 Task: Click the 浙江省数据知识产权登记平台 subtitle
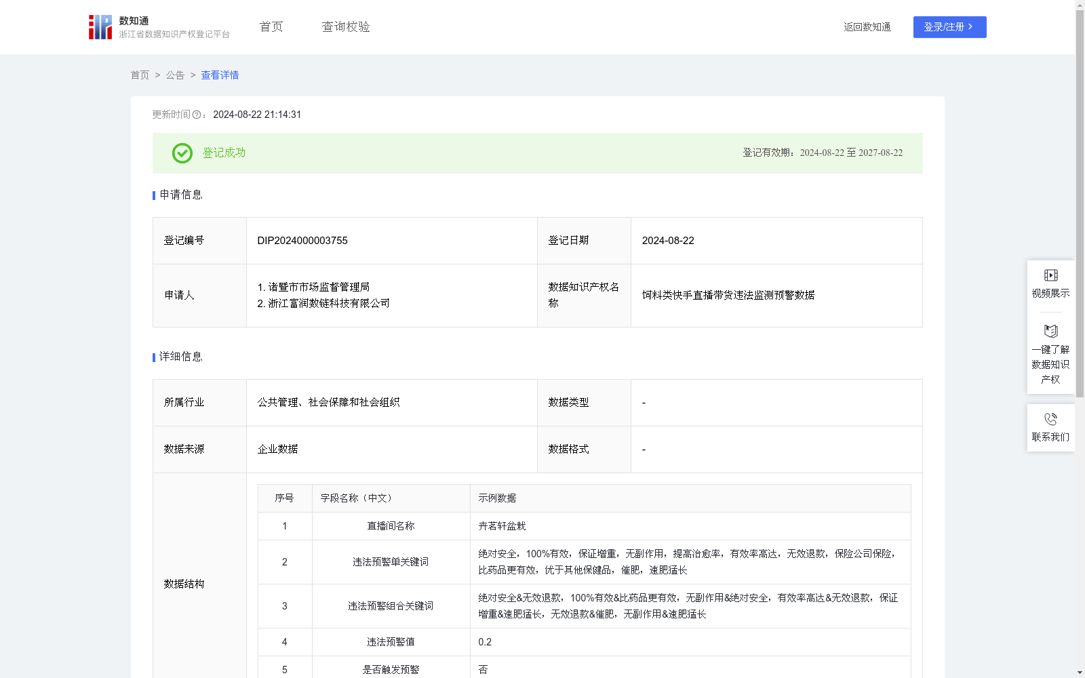pyautogui.click(x=174, y=35)
